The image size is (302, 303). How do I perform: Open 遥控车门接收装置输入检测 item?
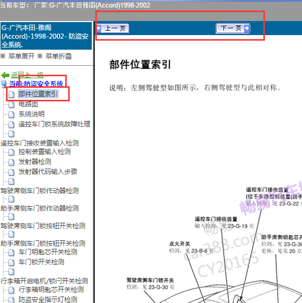(x=40, y=143)
